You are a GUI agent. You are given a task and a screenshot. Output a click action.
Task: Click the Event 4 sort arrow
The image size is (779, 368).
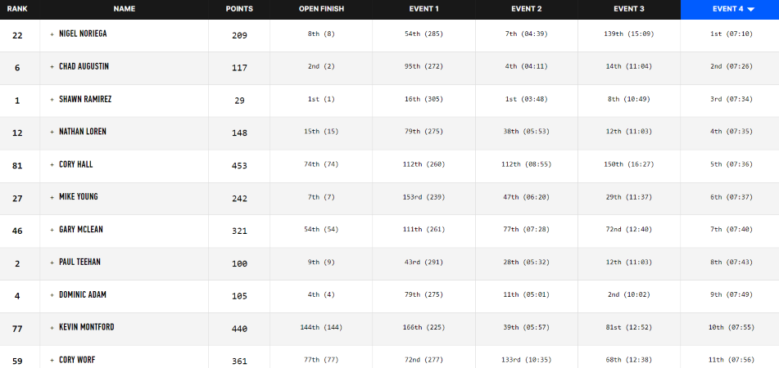pos(751,9)
